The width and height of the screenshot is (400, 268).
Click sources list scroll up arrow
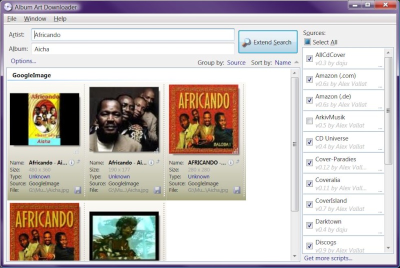(x=388, y=52)
